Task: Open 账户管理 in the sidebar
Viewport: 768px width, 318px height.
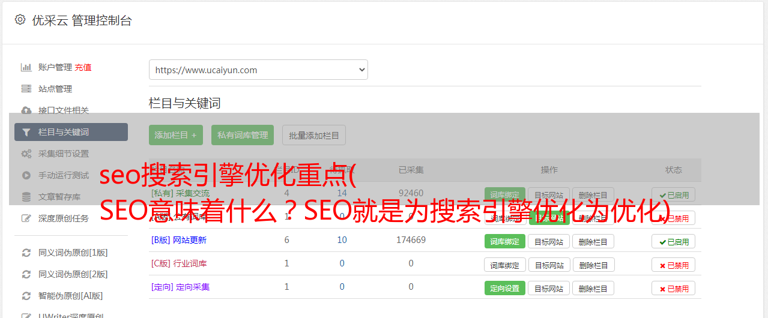Action: point(55,67)
